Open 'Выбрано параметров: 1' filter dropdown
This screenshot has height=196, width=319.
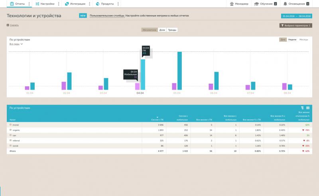(x=296, y=25)
